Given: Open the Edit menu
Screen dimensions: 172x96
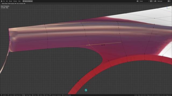Looking at the screenshot, I should coord(7,1).
